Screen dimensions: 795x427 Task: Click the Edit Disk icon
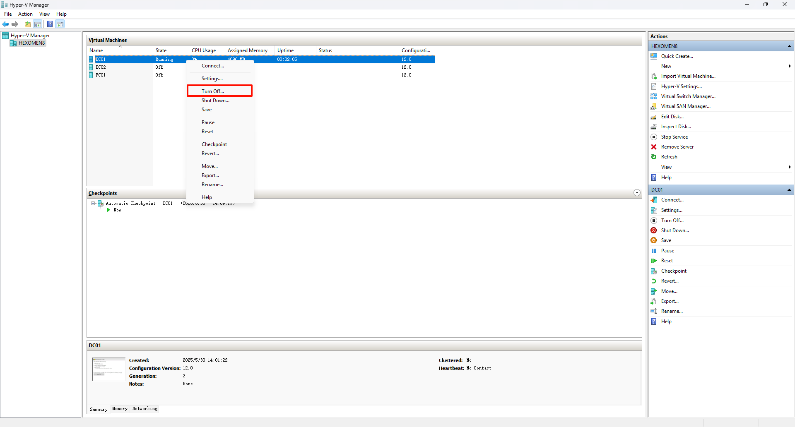click(x=654, y=117)
